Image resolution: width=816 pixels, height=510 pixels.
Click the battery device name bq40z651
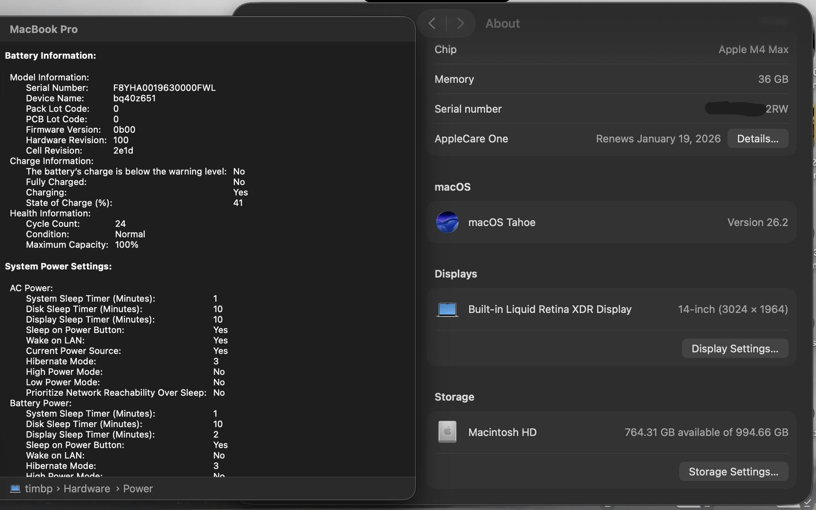[134, 98]
